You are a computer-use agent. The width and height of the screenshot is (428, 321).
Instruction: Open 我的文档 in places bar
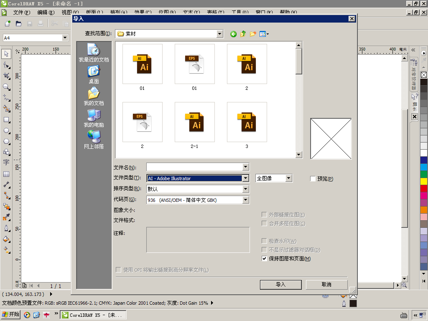coord(94,97)
